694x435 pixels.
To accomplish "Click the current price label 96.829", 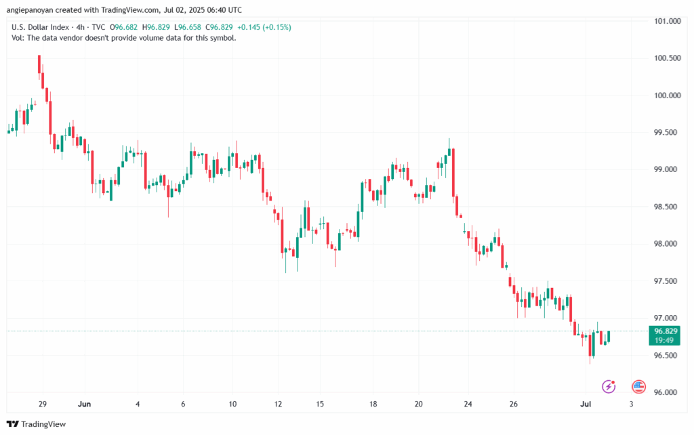I will click(x=666, y=331).
